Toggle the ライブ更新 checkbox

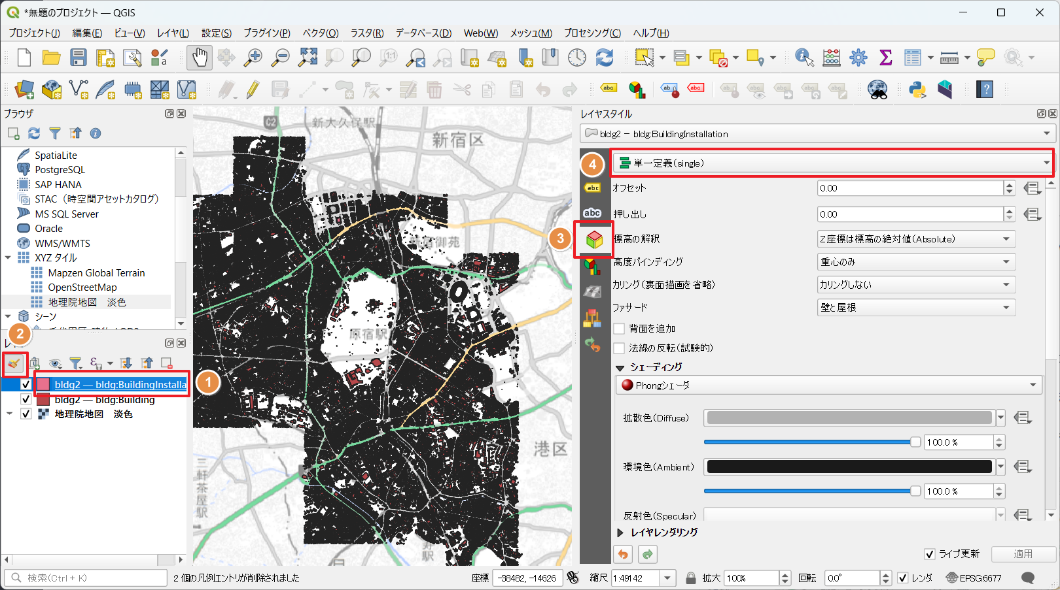pos(929,554)
